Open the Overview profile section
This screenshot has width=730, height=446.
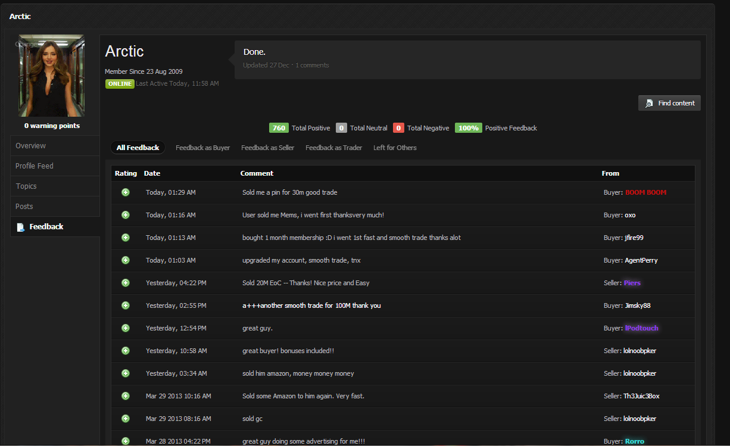point(55,146)
